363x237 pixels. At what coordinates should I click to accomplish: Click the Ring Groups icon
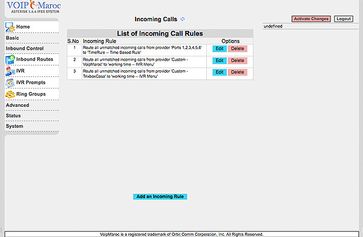coord(10,95)
